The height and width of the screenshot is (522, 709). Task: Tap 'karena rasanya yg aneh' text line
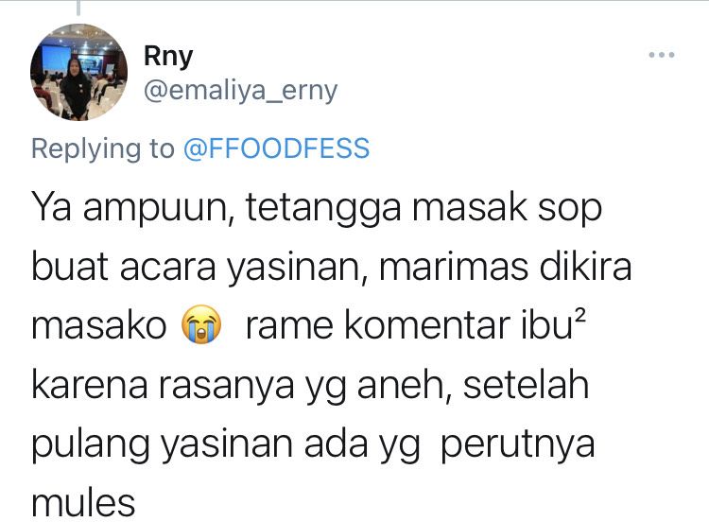point(238,386)
